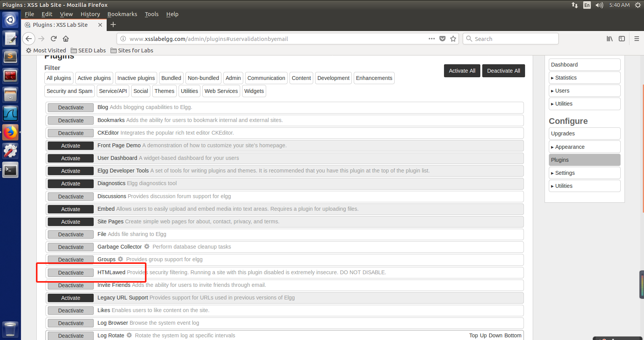Activate the User Dashboard plugin

(x=71, y=158)
